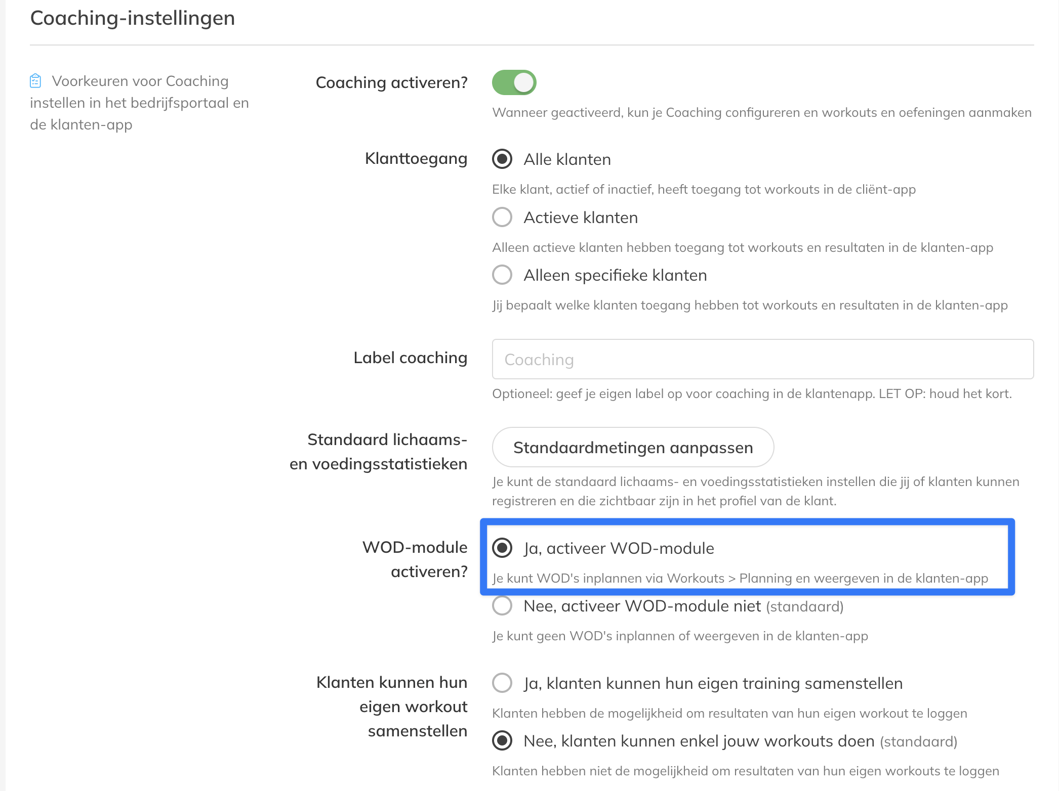Focus the Label coaching text field

762,360
